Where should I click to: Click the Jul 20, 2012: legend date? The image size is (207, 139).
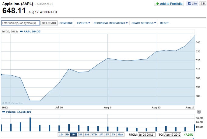pos(10,31)
